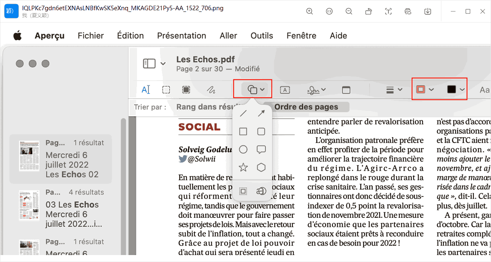
Task: Rotate the image using the viewer rotate icon
Action: [x=369, y=11]
